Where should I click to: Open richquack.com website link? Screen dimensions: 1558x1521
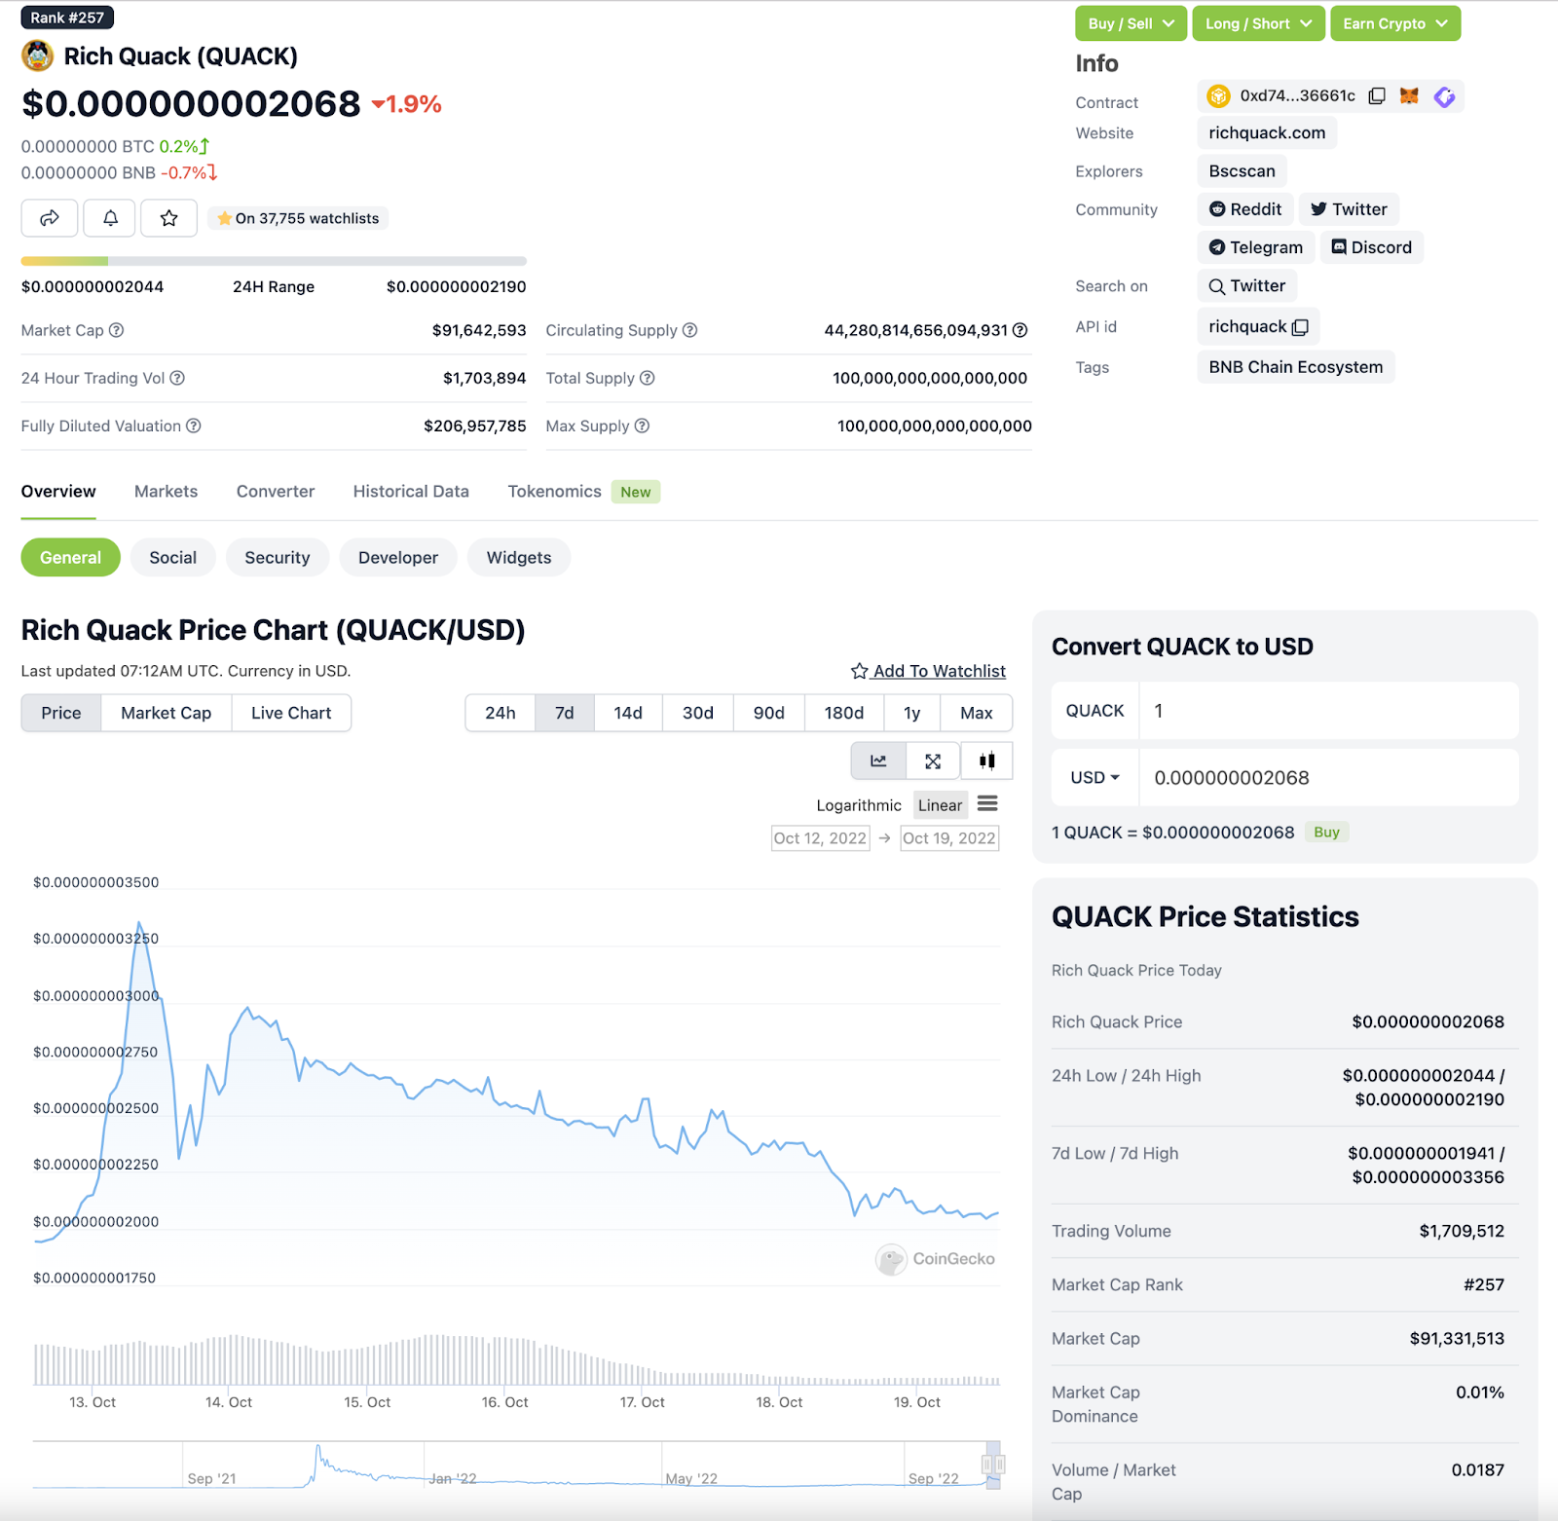click(x=1267, y=133)
